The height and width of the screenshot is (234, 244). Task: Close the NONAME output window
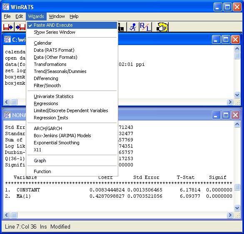pos(235,115)
